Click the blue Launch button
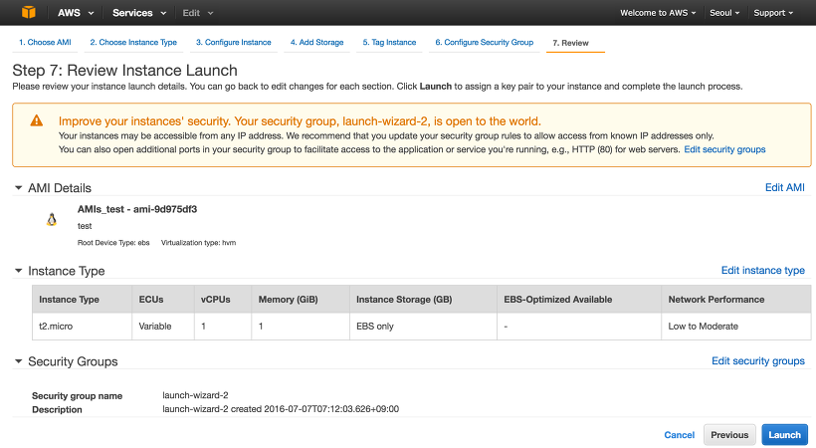The image size is (816, 448). pos(785,435)
